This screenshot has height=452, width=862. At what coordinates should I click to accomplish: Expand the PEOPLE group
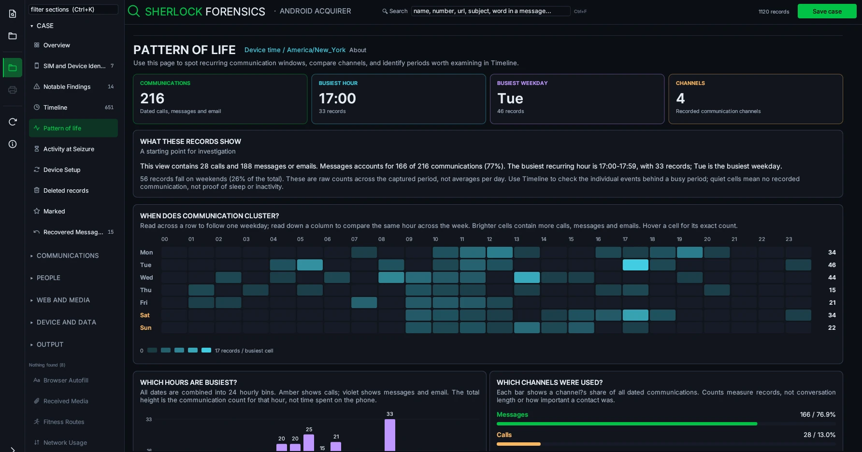tap(45, 278)
